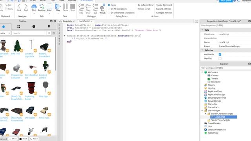
Task: Click Add Watch debugger icon
Action: tap(102, 9)
